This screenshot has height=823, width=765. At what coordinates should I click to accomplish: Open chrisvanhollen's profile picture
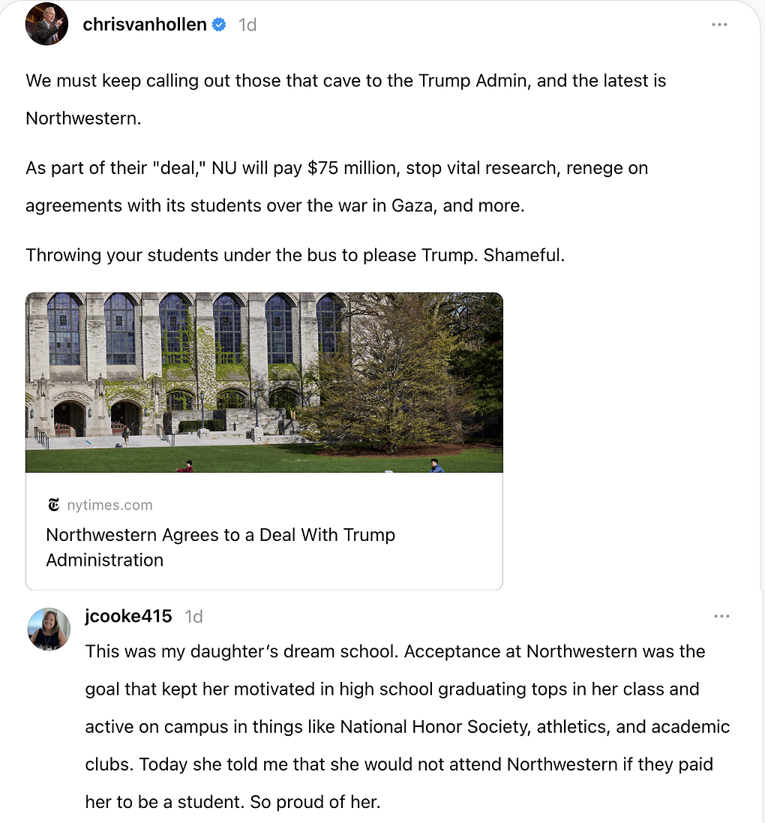46,24
